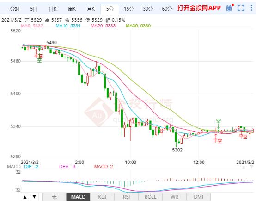256x201 pixels.
Task: Show the BOLL indicator
Action: point(150,197)
